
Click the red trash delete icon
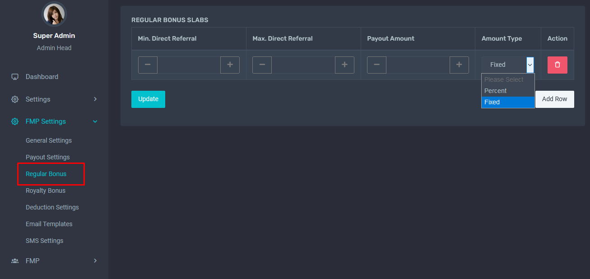click(x=557, y=65)
